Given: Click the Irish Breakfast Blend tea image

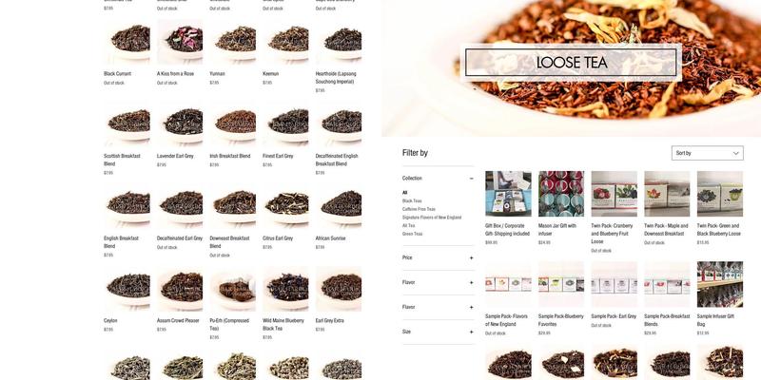Looking at the screenshot, I should click(x=233, y=124).
